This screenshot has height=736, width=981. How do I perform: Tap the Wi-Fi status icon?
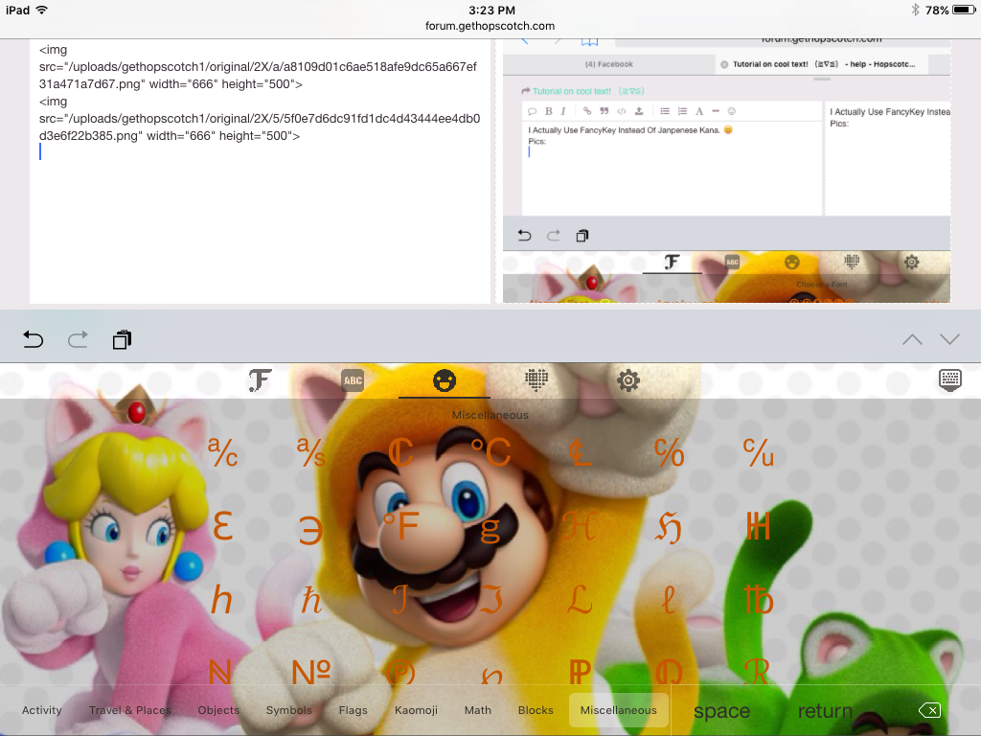[42, 10]
